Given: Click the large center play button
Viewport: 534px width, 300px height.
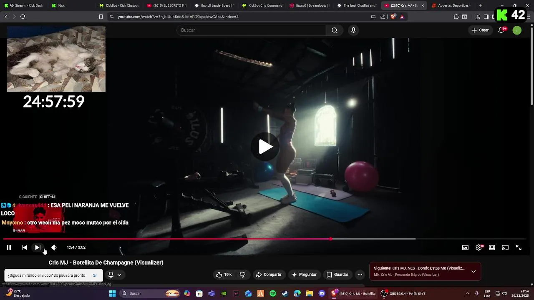Looking at the screenshot, I should (265, 147).
